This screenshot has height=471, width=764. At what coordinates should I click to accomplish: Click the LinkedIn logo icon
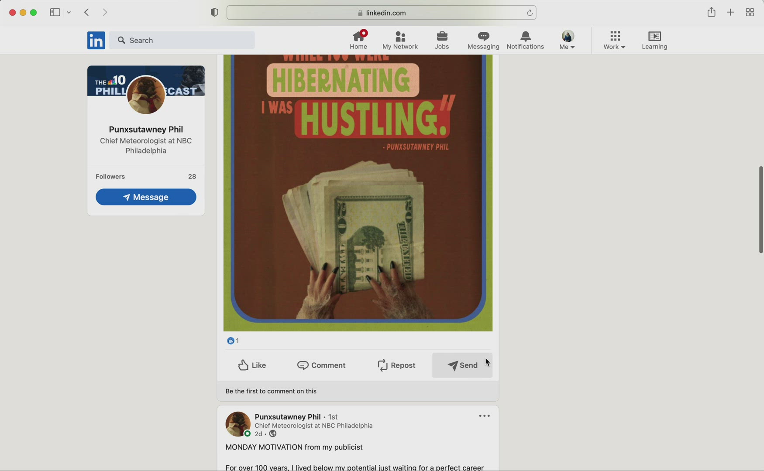coord(96,41)
